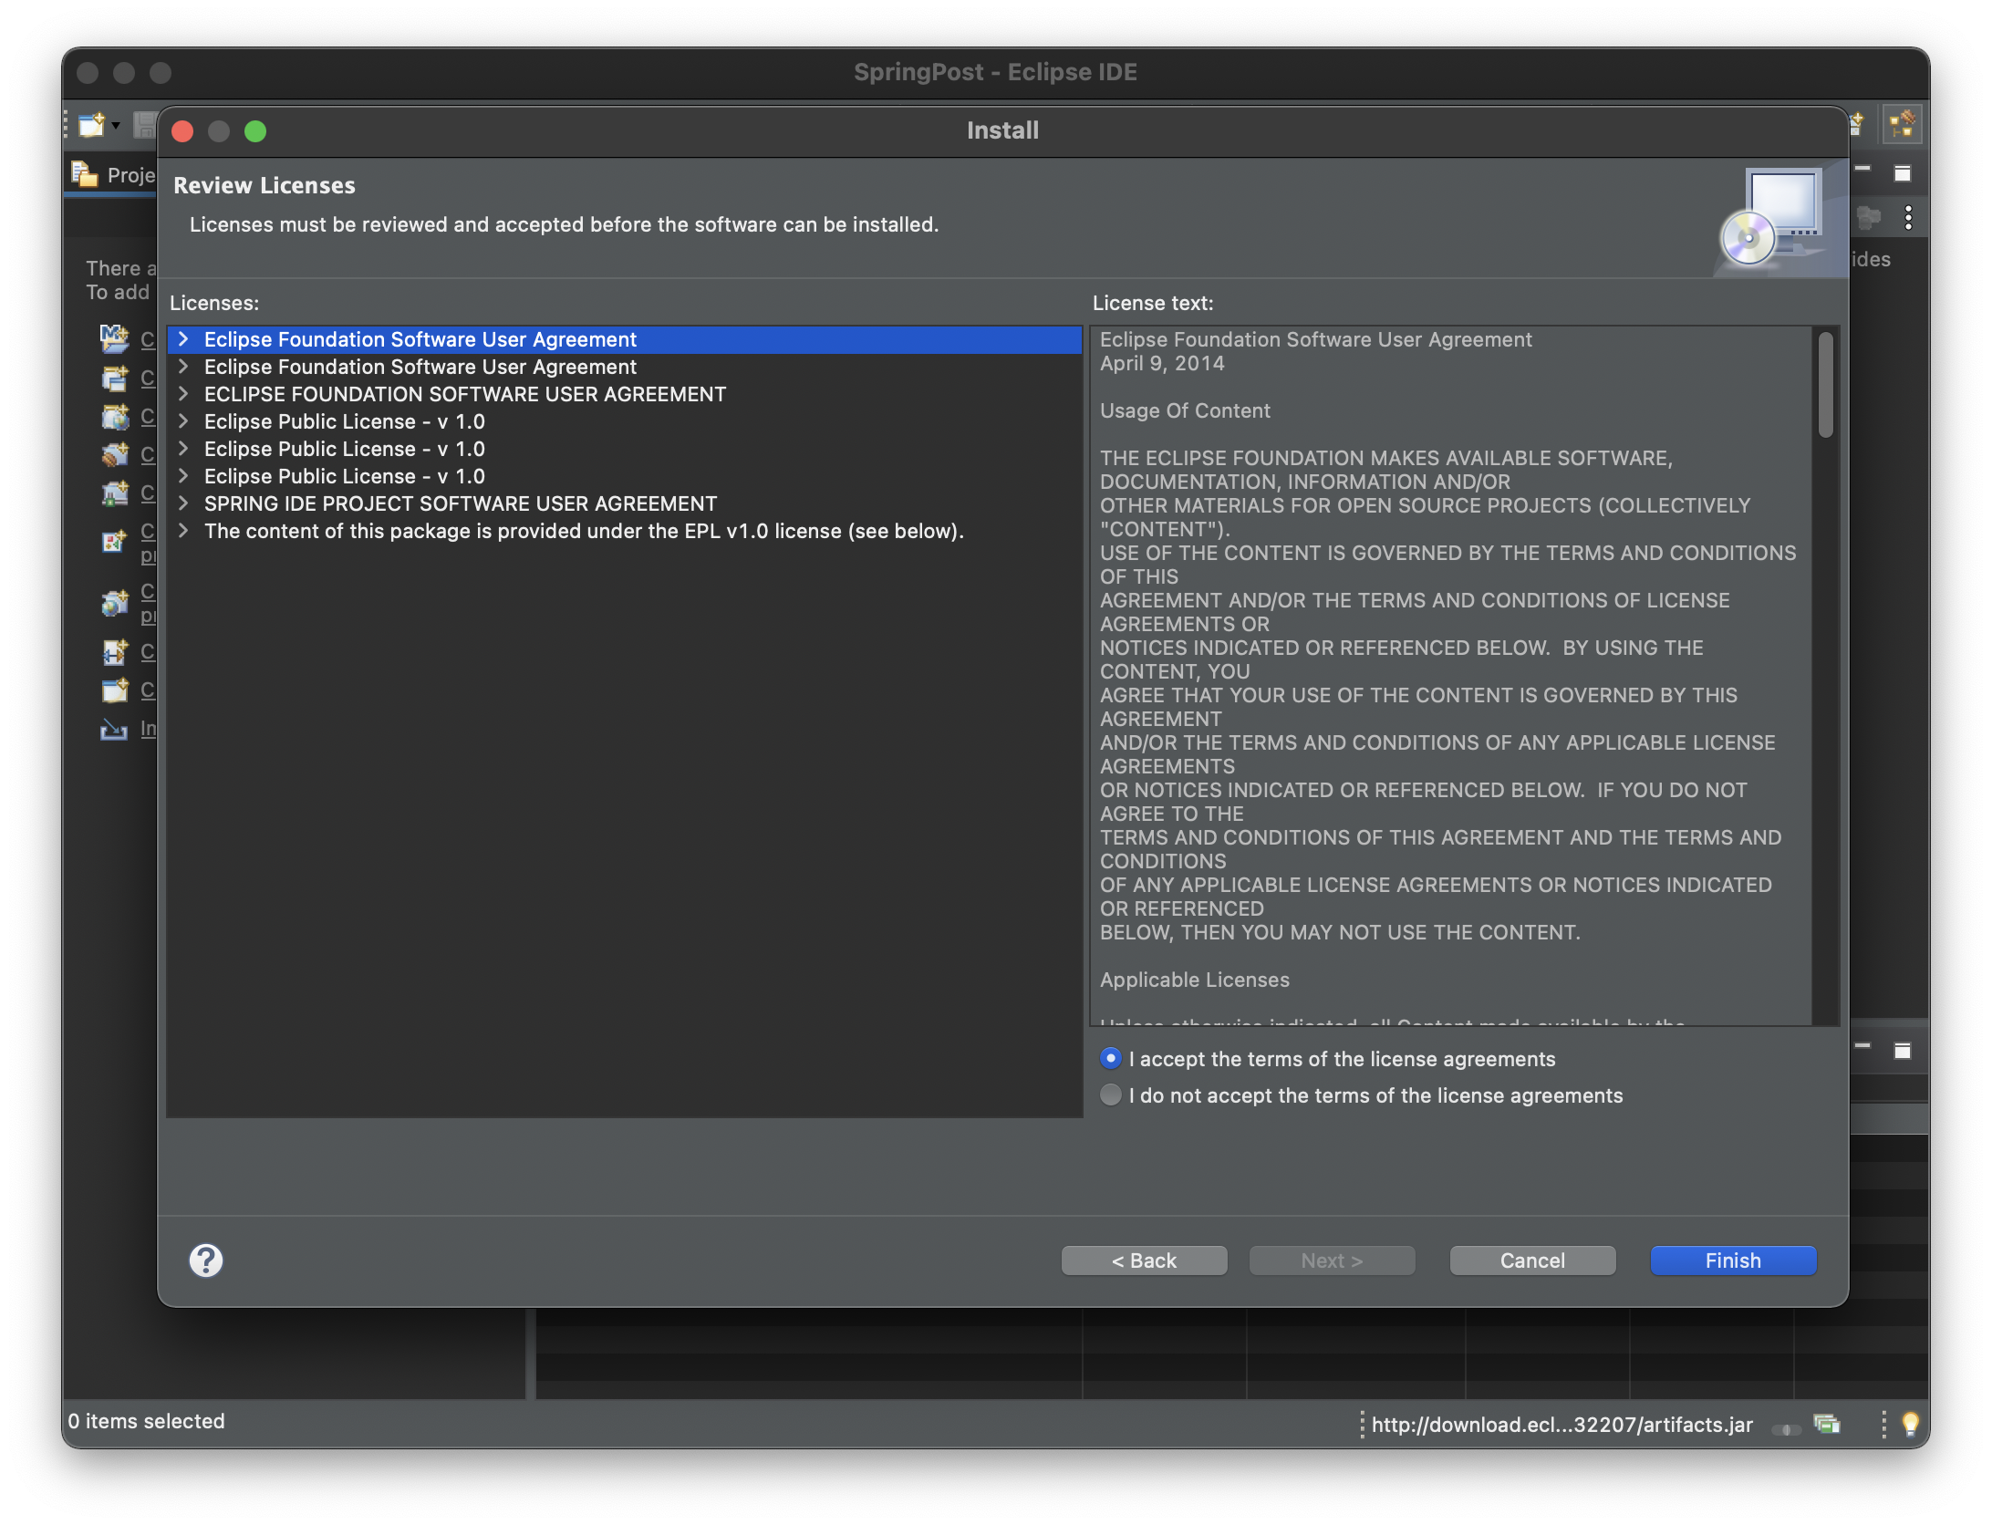Image resolution: width=1992 pixels, height=1525 pixels.
Task: Expand the selected Eclipse Foundation agreement
Action: coord(183,339)
